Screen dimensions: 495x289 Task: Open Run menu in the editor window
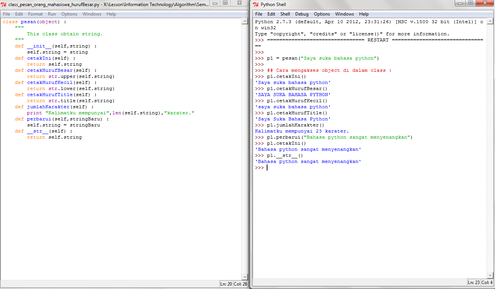tap(52, 14)
